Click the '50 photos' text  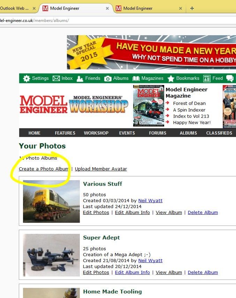(x=94, y=194)
